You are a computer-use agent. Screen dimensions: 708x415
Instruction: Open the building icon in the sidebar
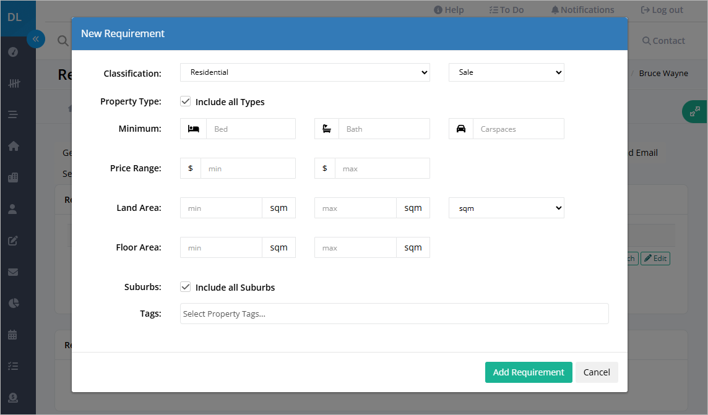point(13,178)
